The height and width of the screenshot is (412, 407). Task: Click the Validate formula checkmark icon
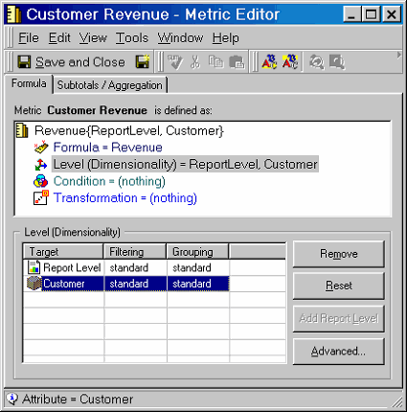175,62
